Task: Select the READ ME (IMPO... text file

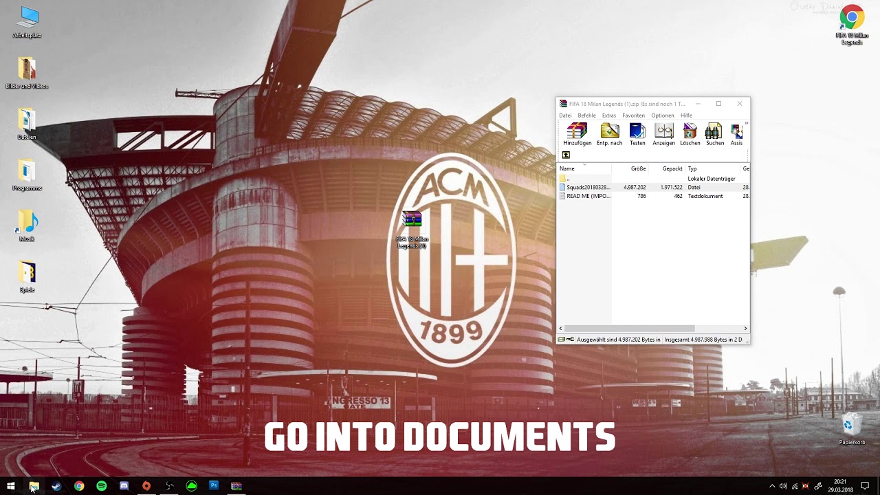Action: (x=584, y=196)
